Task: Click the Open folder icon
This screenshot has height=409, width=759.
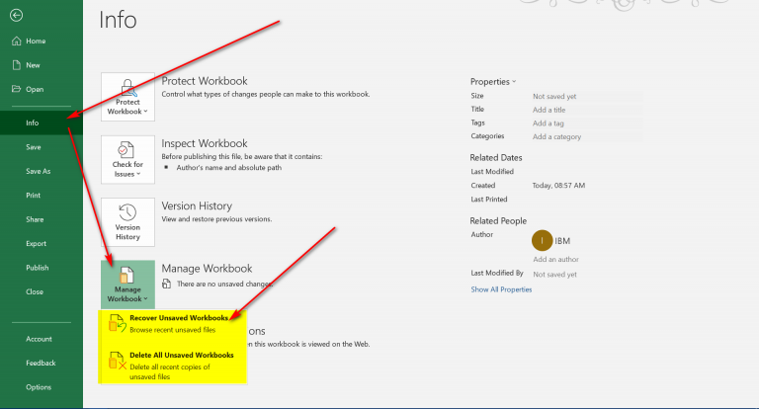Action: pos(17,89)
